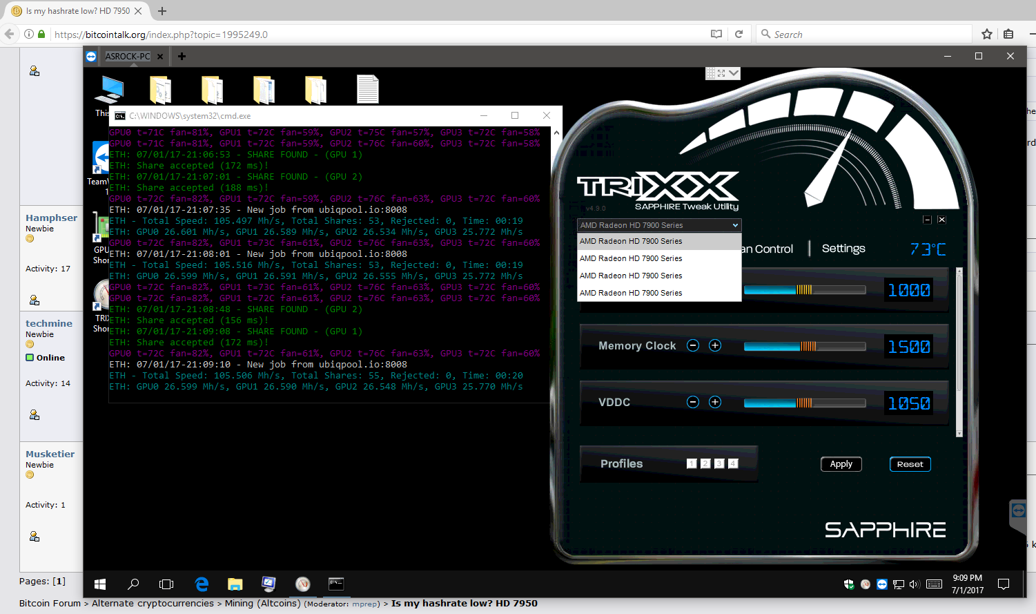Select profile slot 4
The width and height of the screenshot is (1036, 614).
(733, 463)
